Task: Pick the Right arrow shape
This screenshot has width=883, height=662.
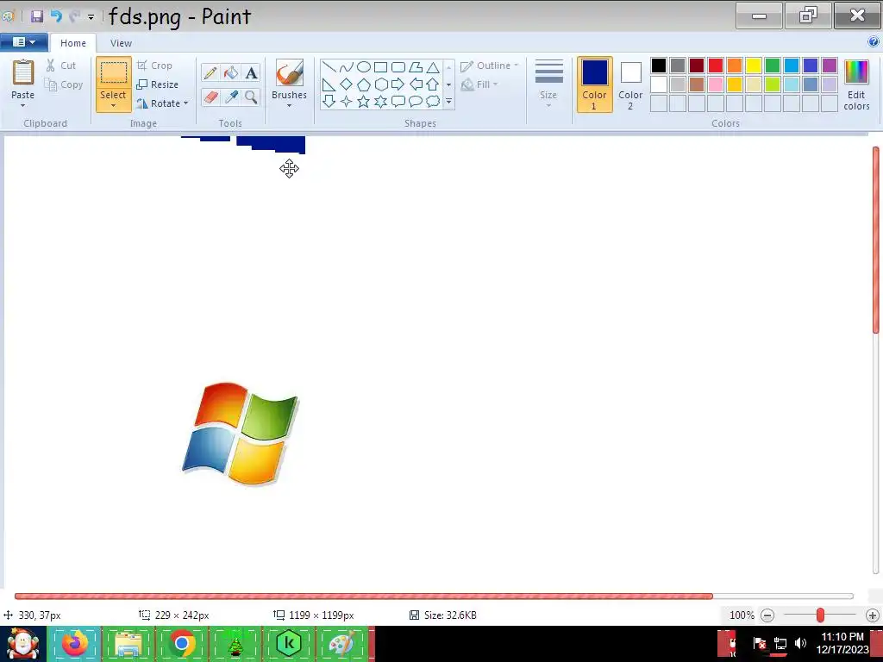Action: (x=398, y=84)
